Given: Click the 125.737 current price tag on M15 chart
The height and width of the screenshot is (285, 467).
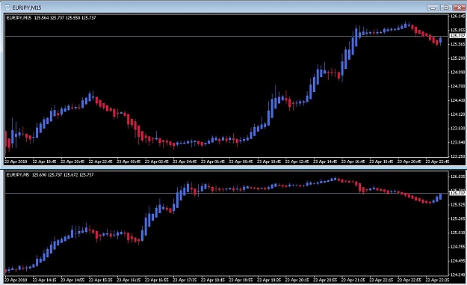Looking at the screenshot, I should [457, 36].
